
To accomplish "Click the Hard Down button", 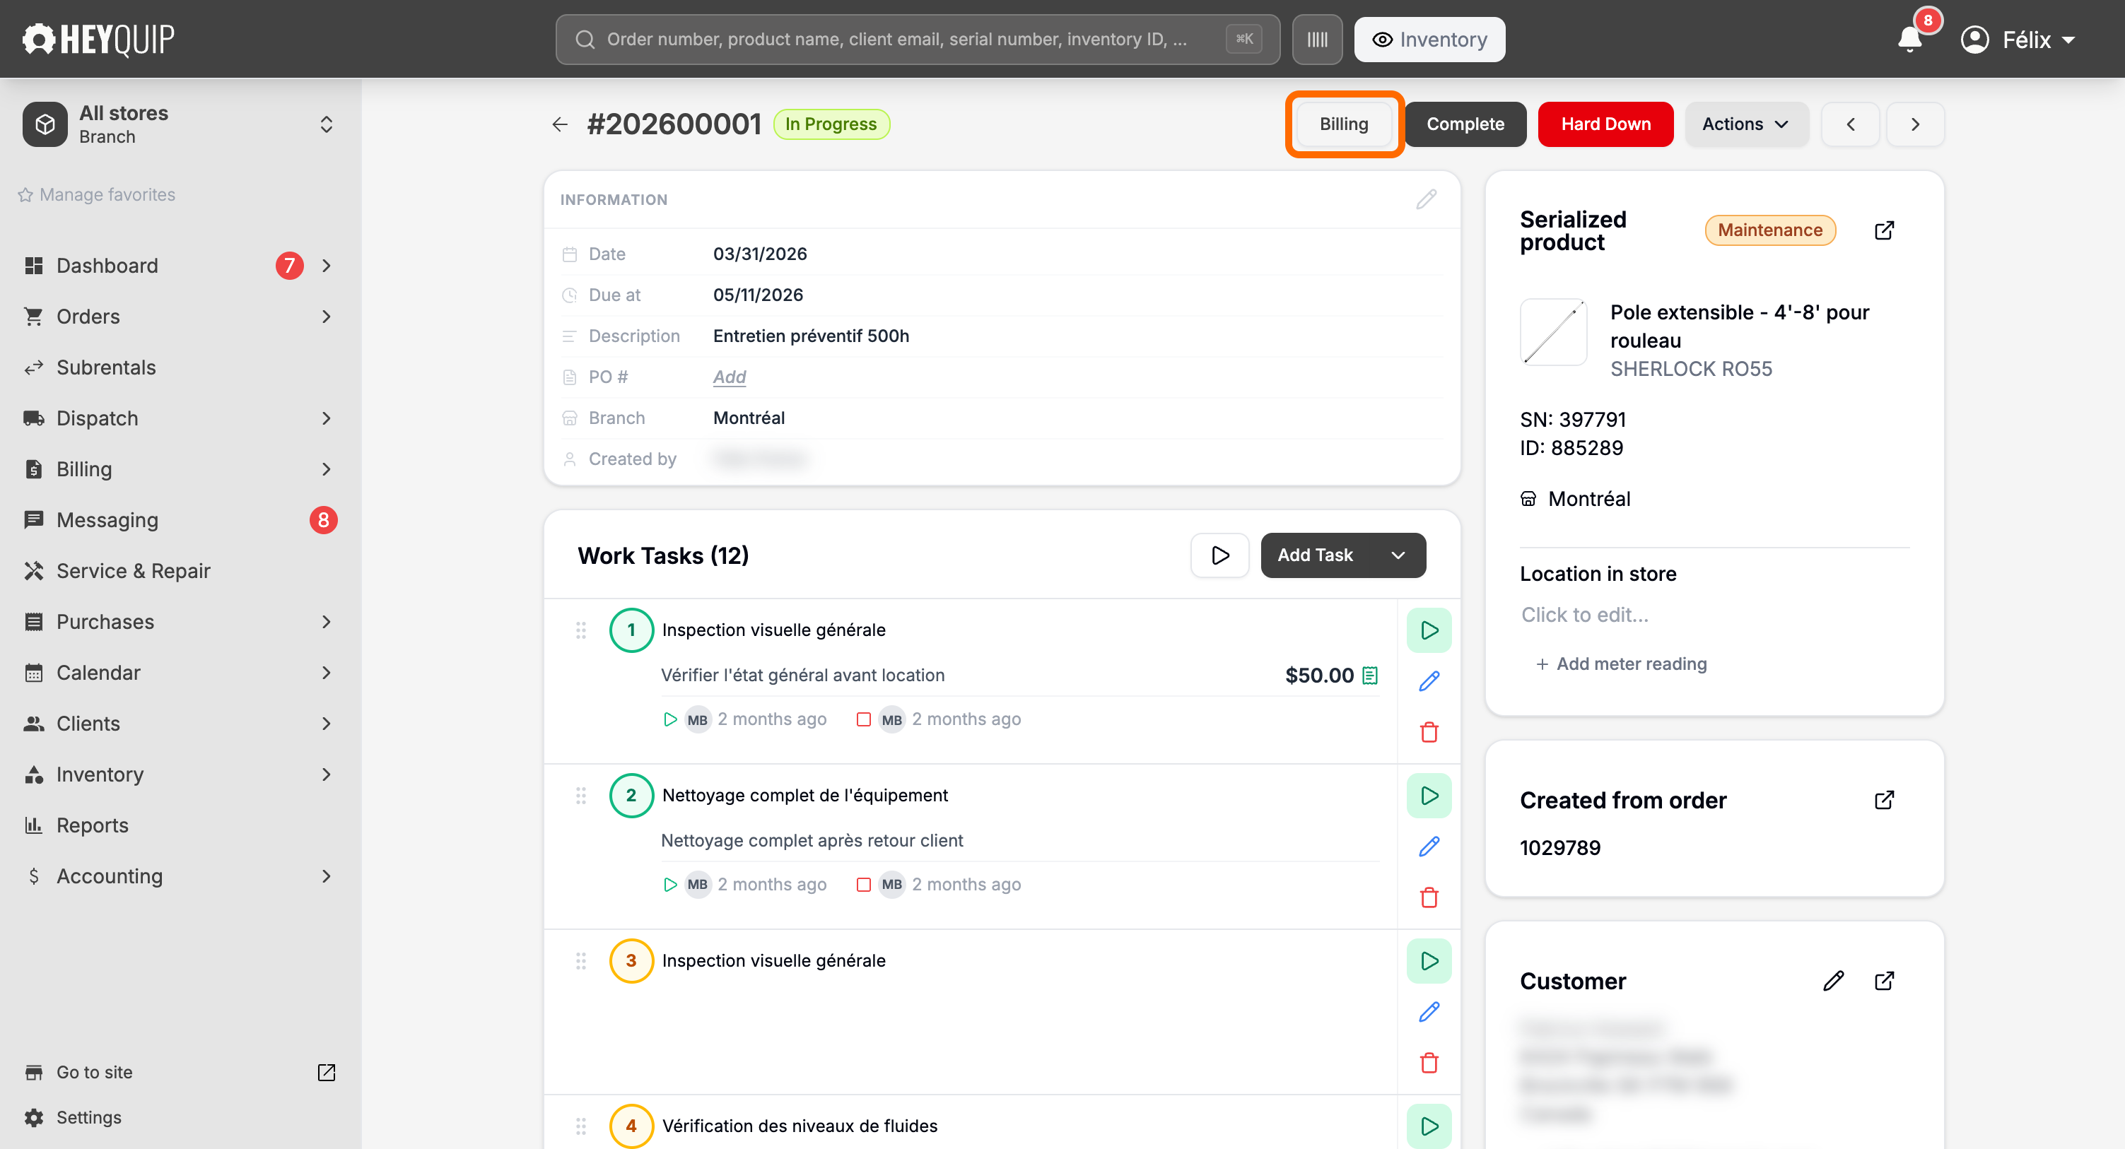I will pos(1605,124).
